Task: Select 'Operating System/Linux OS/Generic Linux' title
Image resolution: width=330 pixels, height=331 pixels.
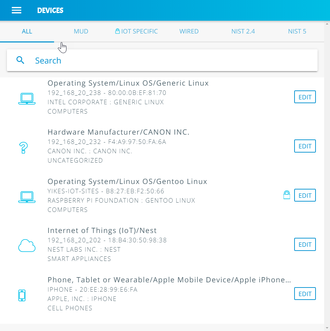Action: (x=128, y=83)
